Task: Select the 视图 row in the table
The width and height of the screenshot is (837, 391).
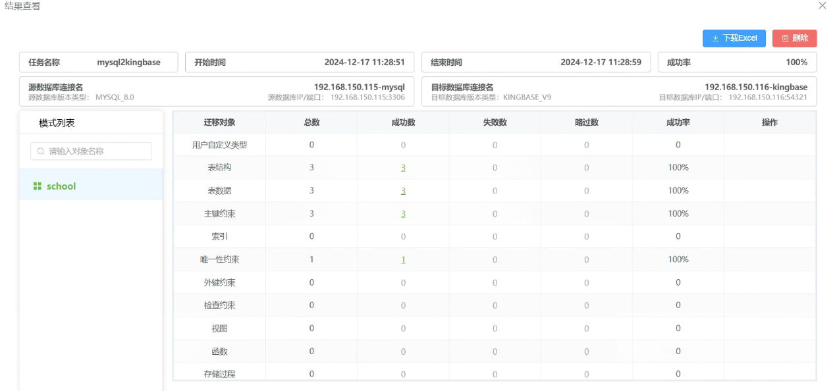Action: click(x=219, y=328)
